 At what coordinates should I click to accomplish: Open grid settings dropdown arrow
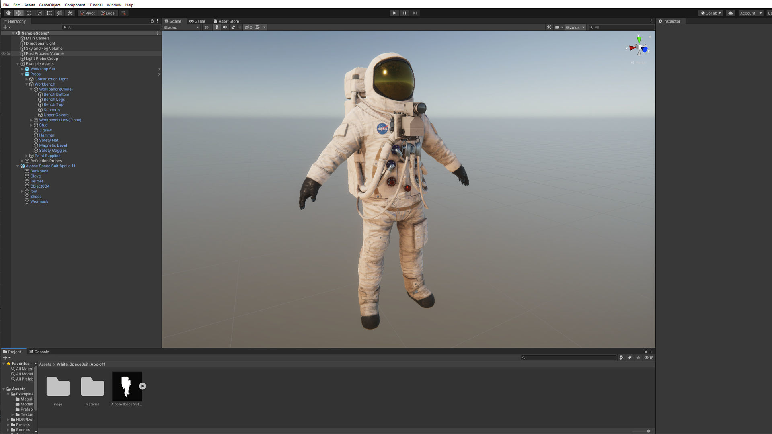point(265,27)
